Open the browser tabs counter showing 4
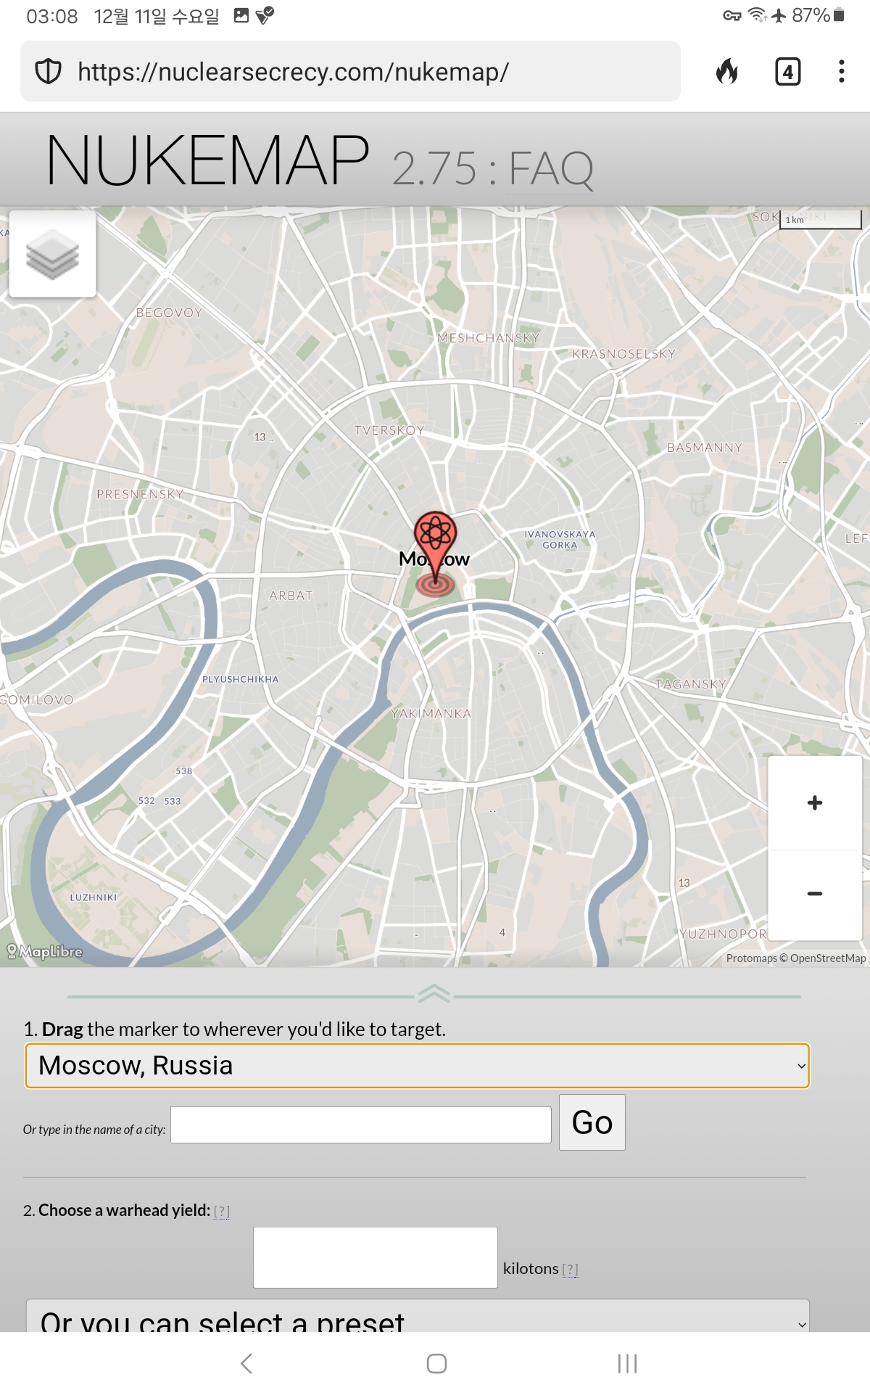 pos(787,71)
